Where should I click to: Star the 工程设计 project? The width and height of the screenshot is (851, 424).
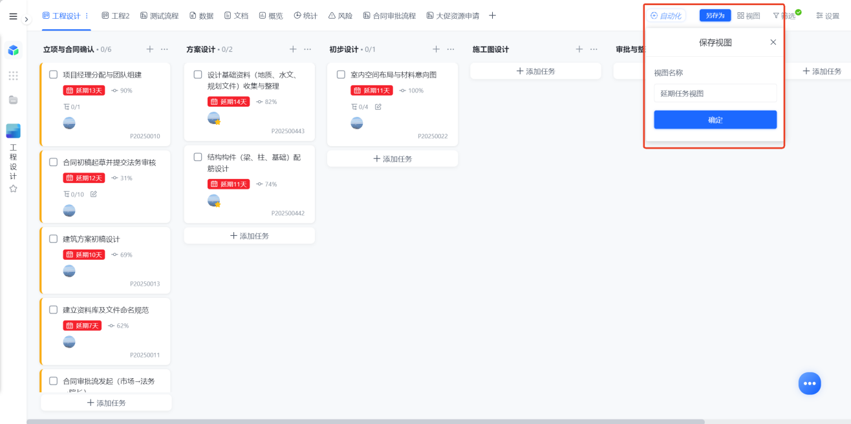click(x=13, y=189)
